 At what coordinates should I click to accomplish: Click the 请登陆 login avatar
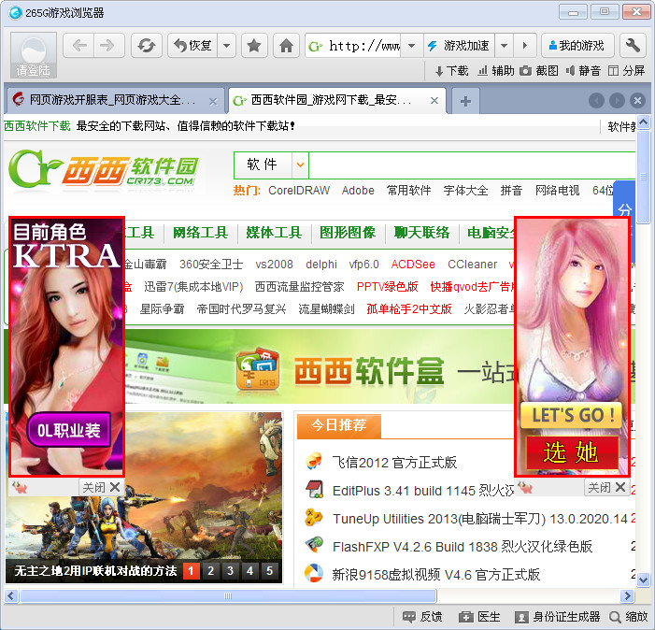[x=34, y=55]
